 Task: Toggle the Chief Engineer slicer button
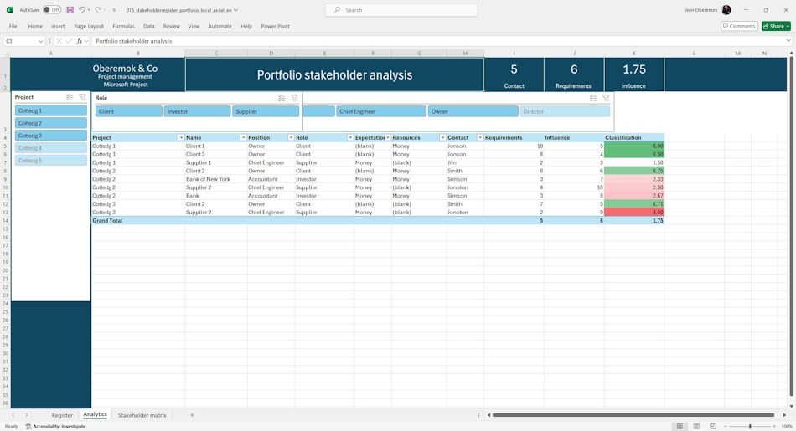tap(381, 111)
